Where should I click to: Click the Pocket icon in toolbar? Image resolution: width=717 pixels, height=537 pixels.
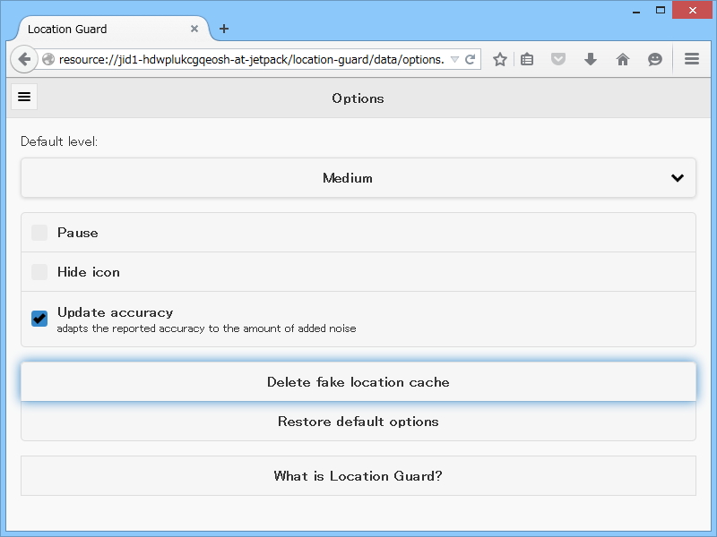(x=558, y=59)
